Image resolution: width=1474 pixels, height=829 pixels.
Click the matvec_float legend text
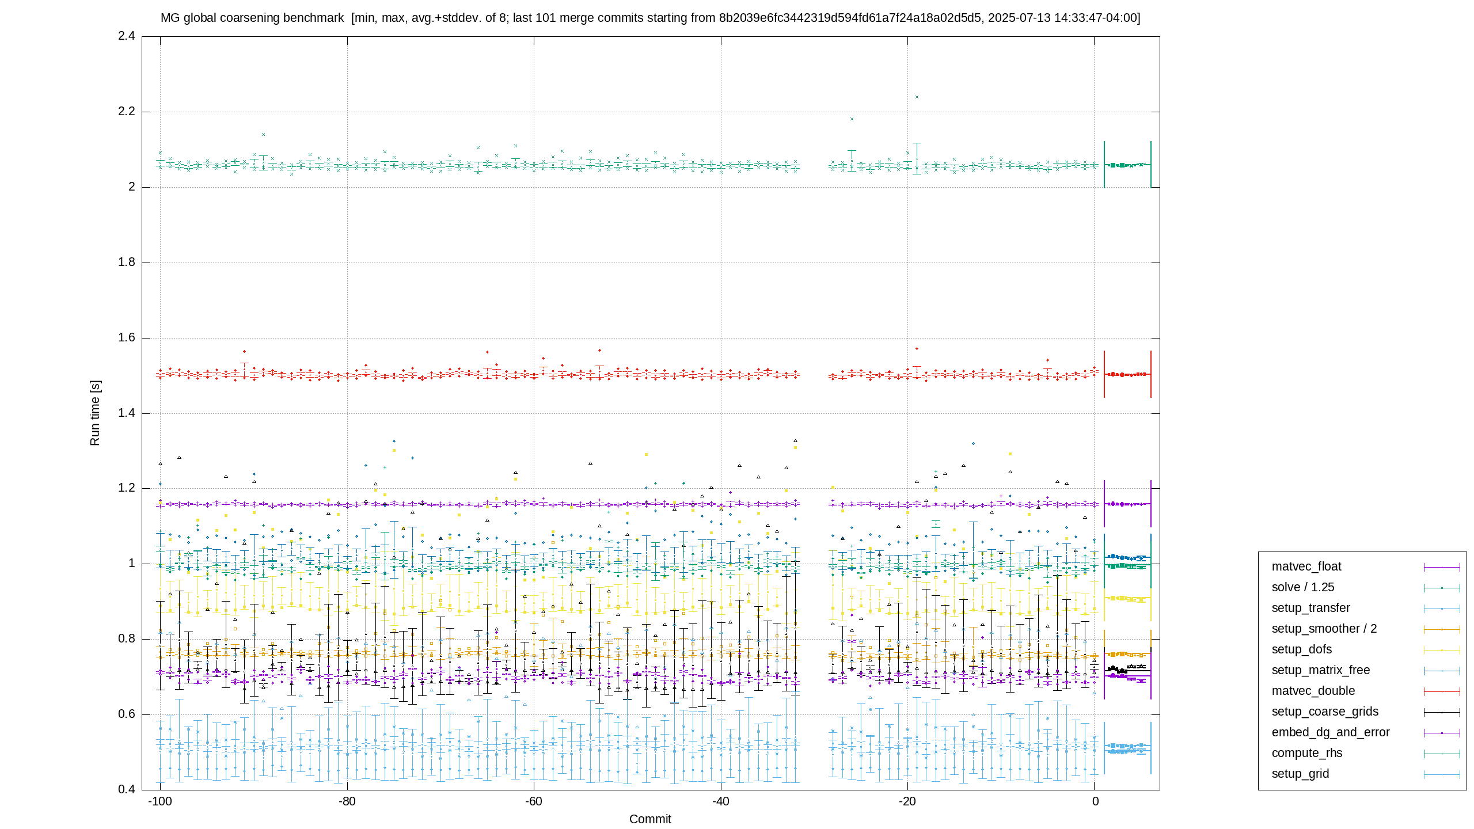coord(1306,566)
